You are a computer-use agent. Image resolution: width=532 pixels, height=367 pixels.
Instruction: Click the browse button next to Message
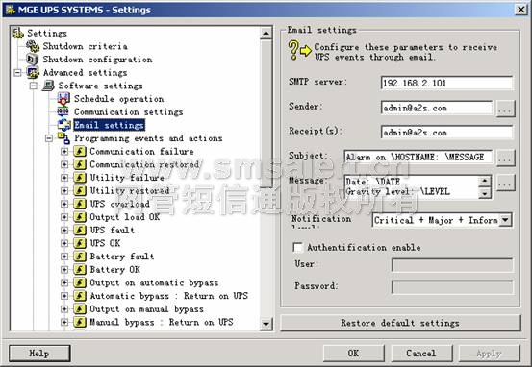click(505, 183)
